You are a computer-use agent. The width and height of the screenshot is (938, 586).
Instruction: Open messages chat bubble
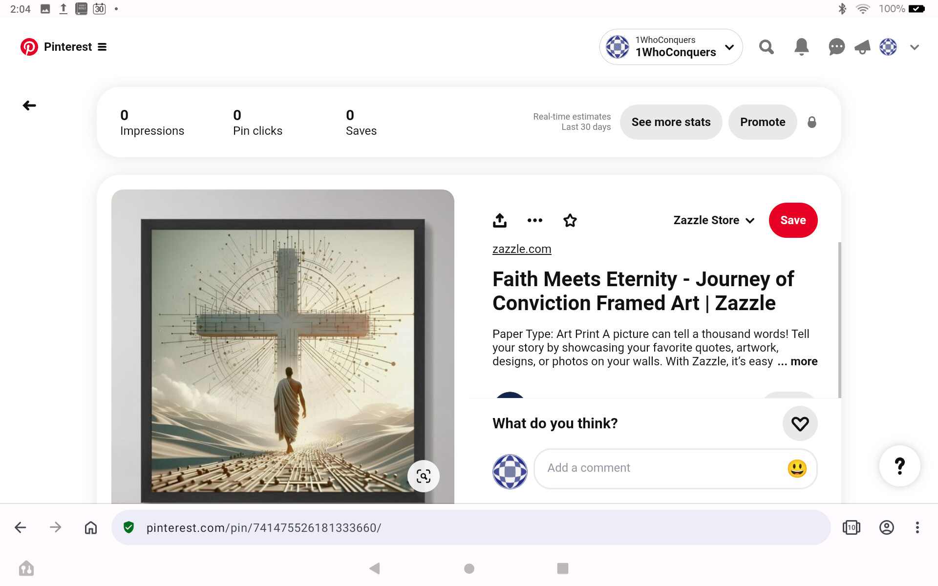point(836,47)
